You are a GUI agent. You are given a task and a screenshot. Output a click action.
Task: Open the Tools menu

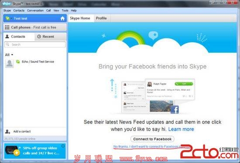point(65,10)
